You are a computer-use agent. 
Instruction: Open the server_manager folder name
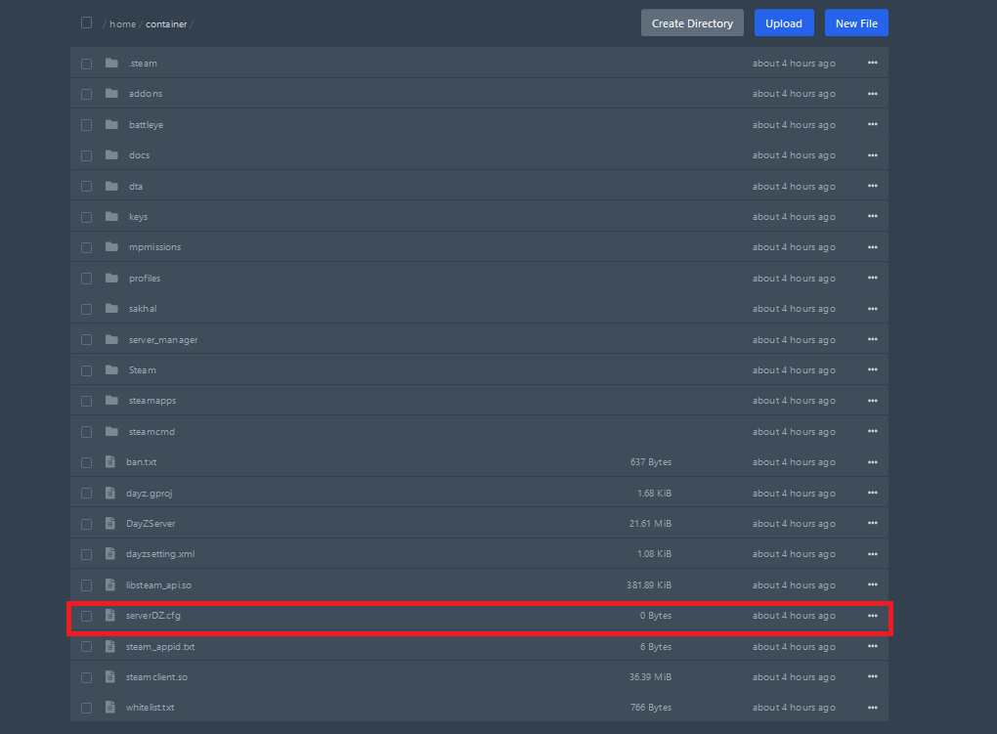(x=163, y=340)
